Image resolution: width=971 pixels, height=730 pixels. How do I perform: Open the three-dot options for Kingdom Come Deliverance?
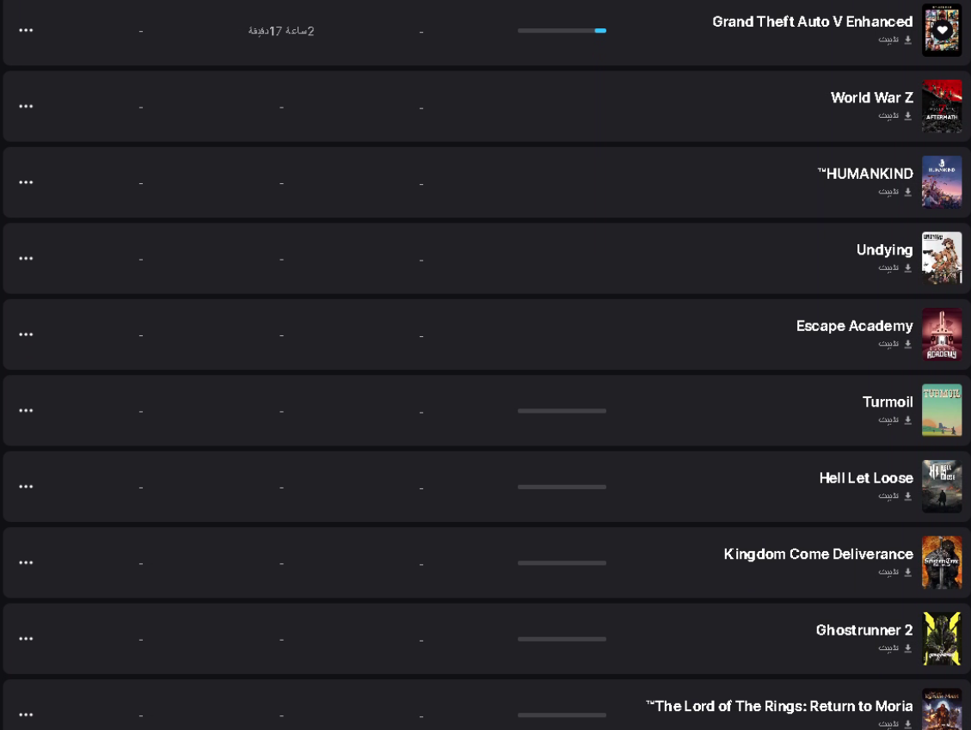point(26,563)
